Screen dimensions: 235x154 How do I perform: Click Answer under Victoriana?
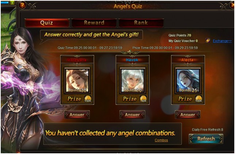click(77, 115)
